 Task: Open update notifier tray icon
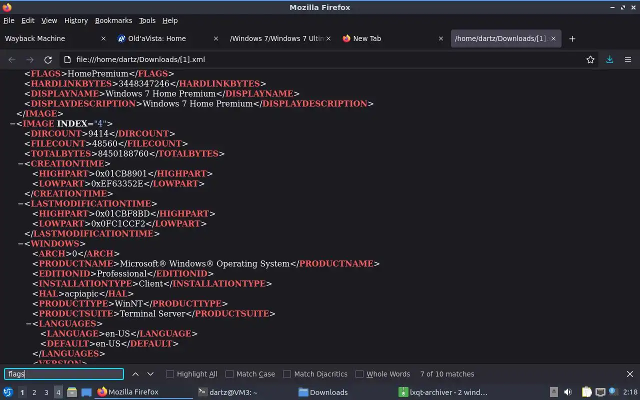coord(613,392)
